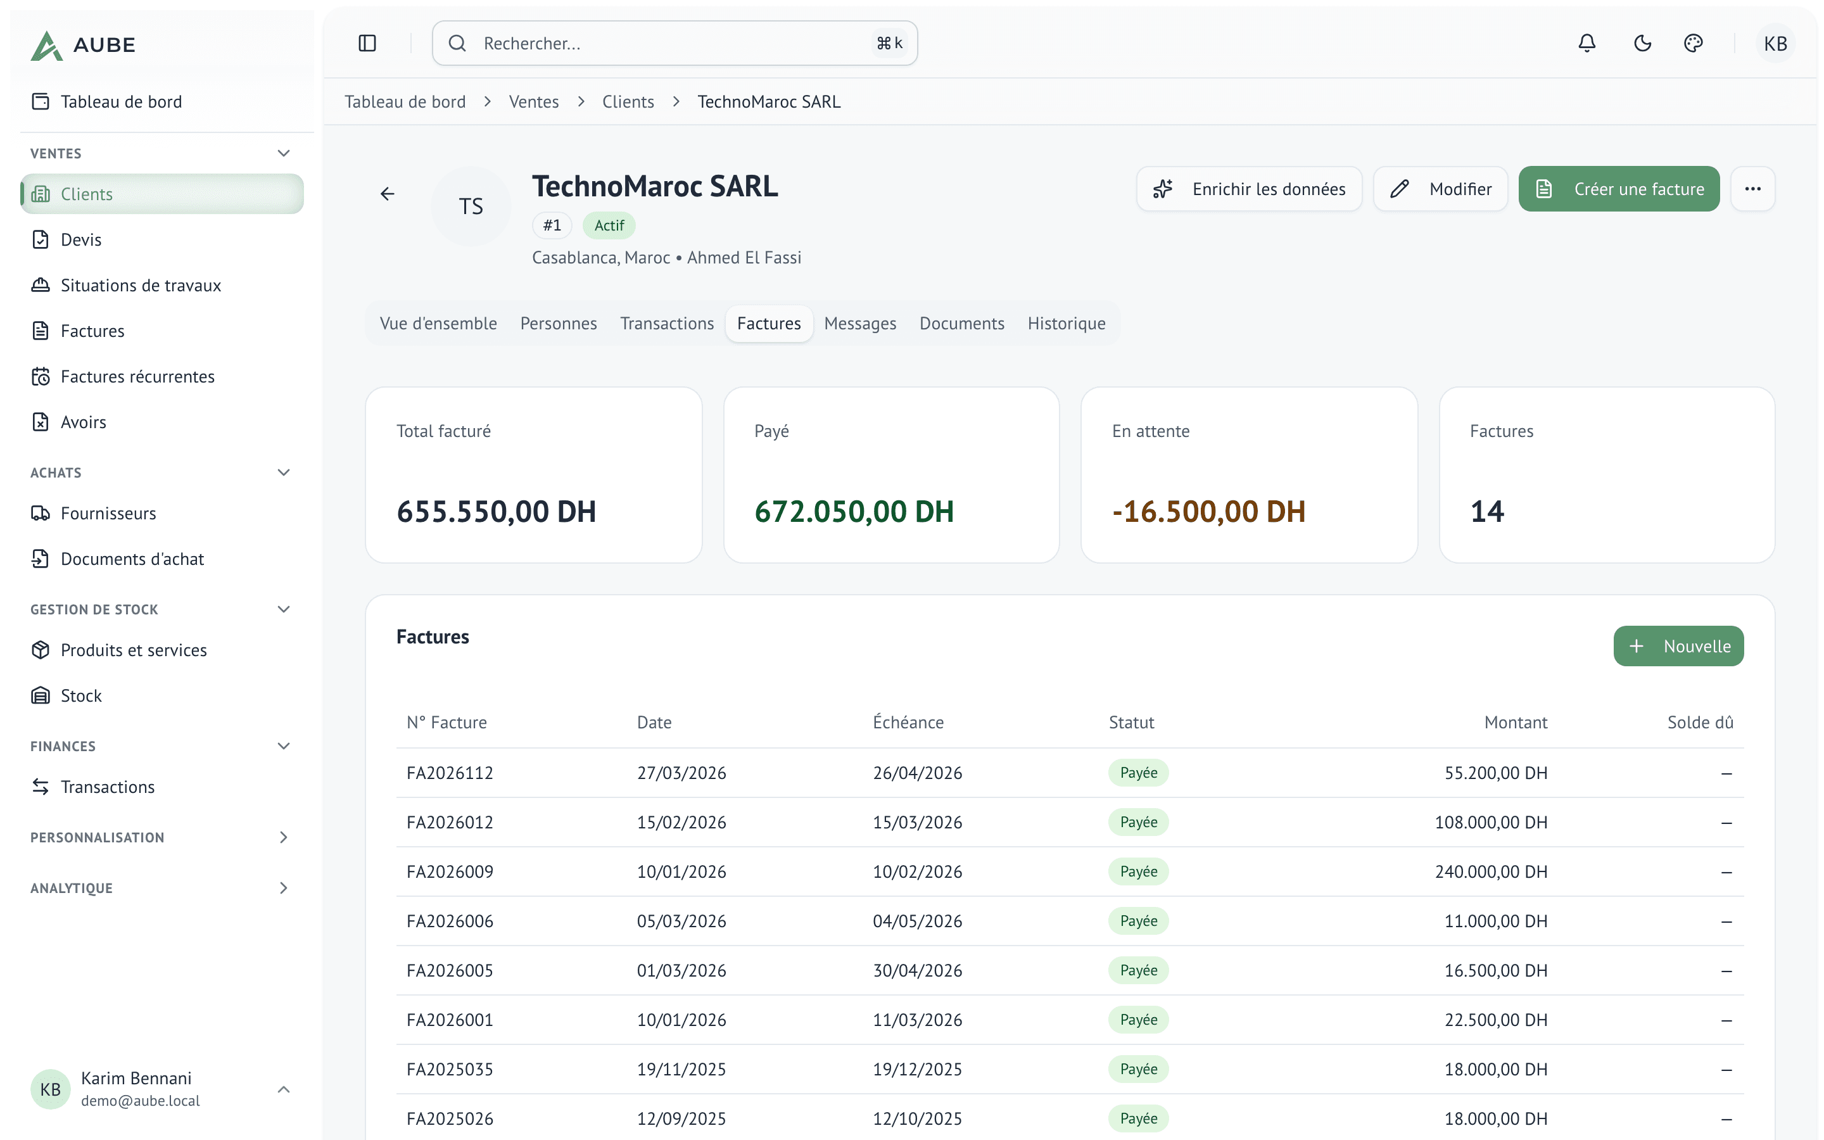
Task: Open the Documents tab
Action: click(962, 324)
